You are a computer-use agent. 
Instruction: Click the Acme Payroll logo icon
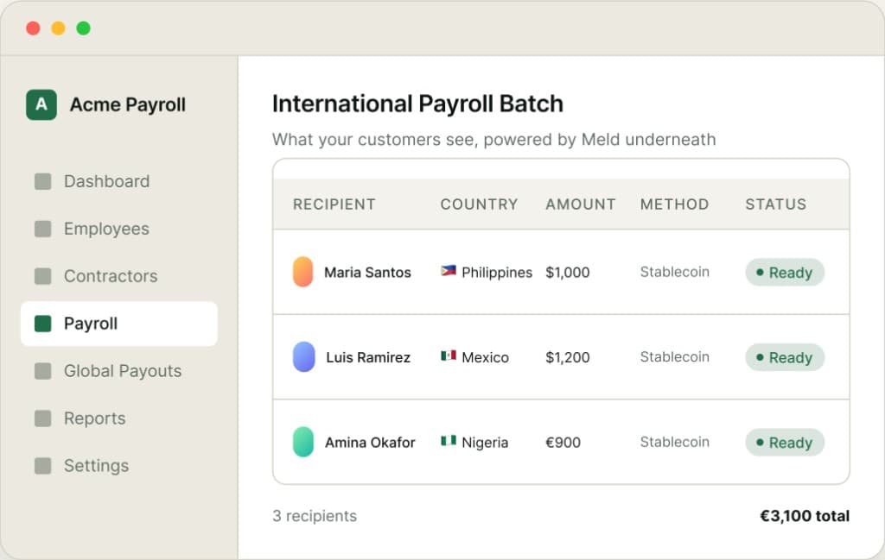[41, 104]
